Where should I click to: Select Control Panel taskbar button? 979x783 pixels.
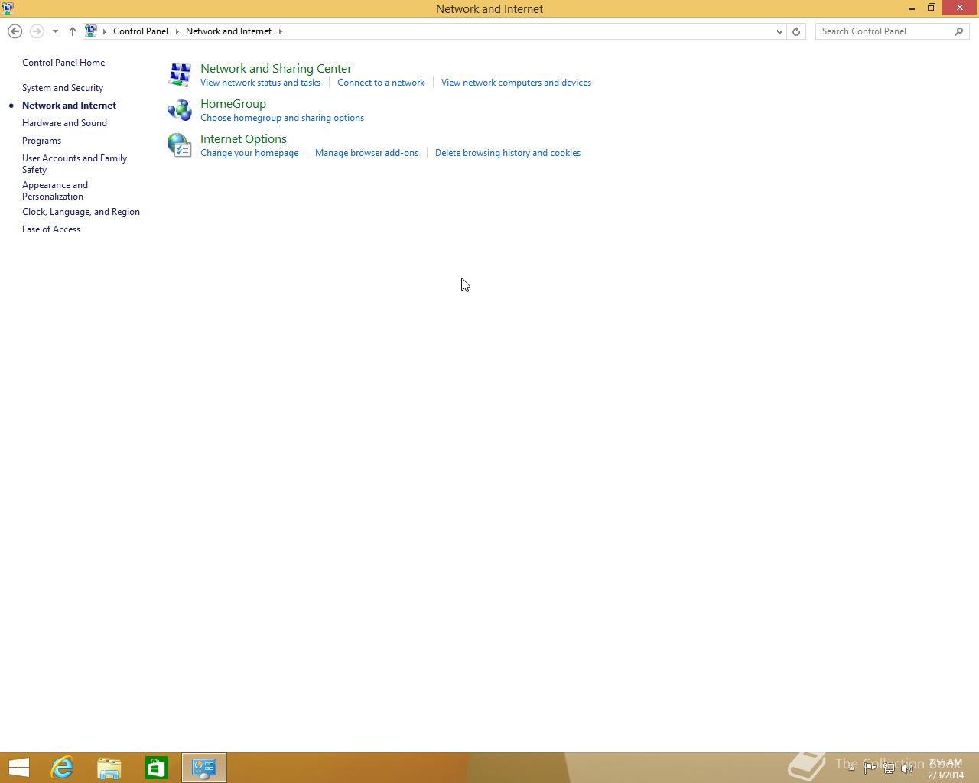pos(204,768)
